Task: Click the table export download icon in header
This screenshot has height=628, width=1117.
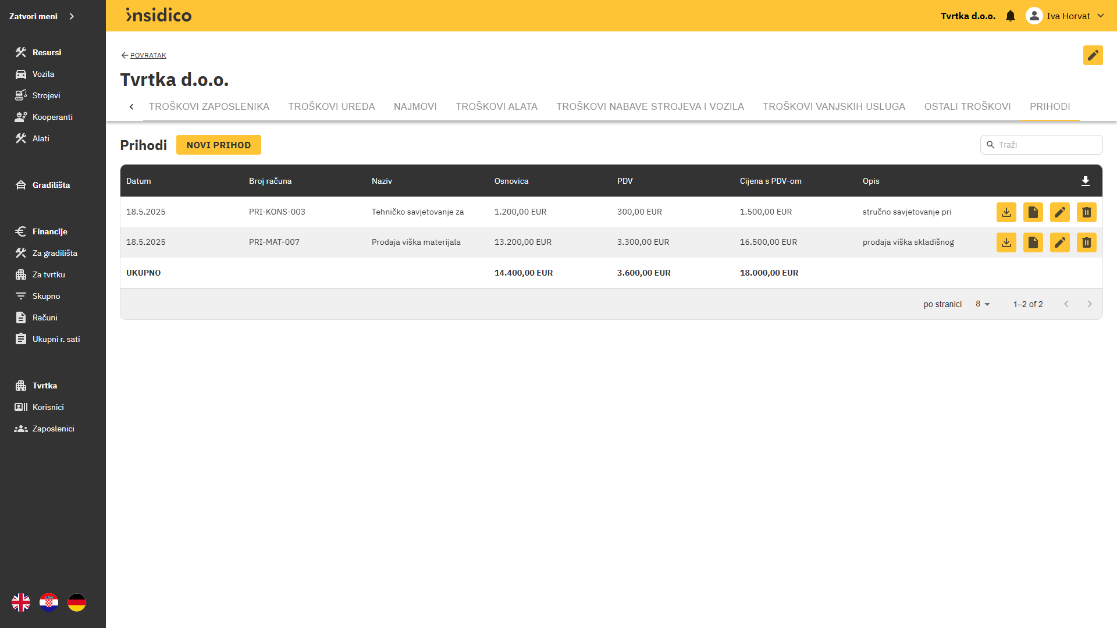Action: [1085, 181]
